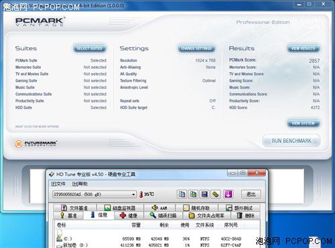Screen dimensions: 335x248
Task: Click the 剩余 column header
Action: point(164,225)
